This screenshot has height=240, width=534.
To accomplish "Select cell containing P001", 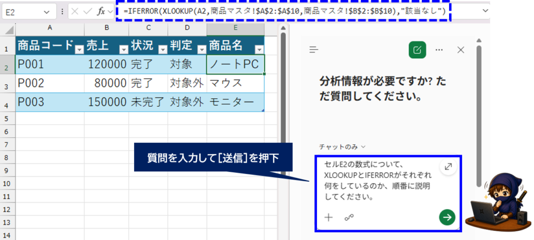I will [50, 64].
